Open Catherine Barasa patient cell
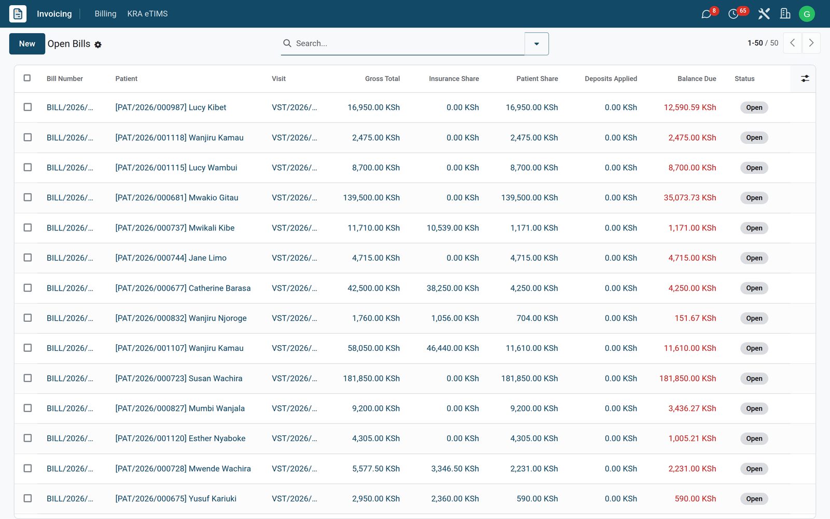The height and width of the screenshot is (519, 830). pyautogui.click(x=183, y=288)
